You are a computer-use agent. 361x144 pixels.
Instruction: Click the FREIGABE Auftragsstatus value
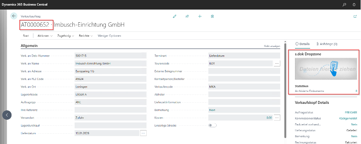pos(351,113)
